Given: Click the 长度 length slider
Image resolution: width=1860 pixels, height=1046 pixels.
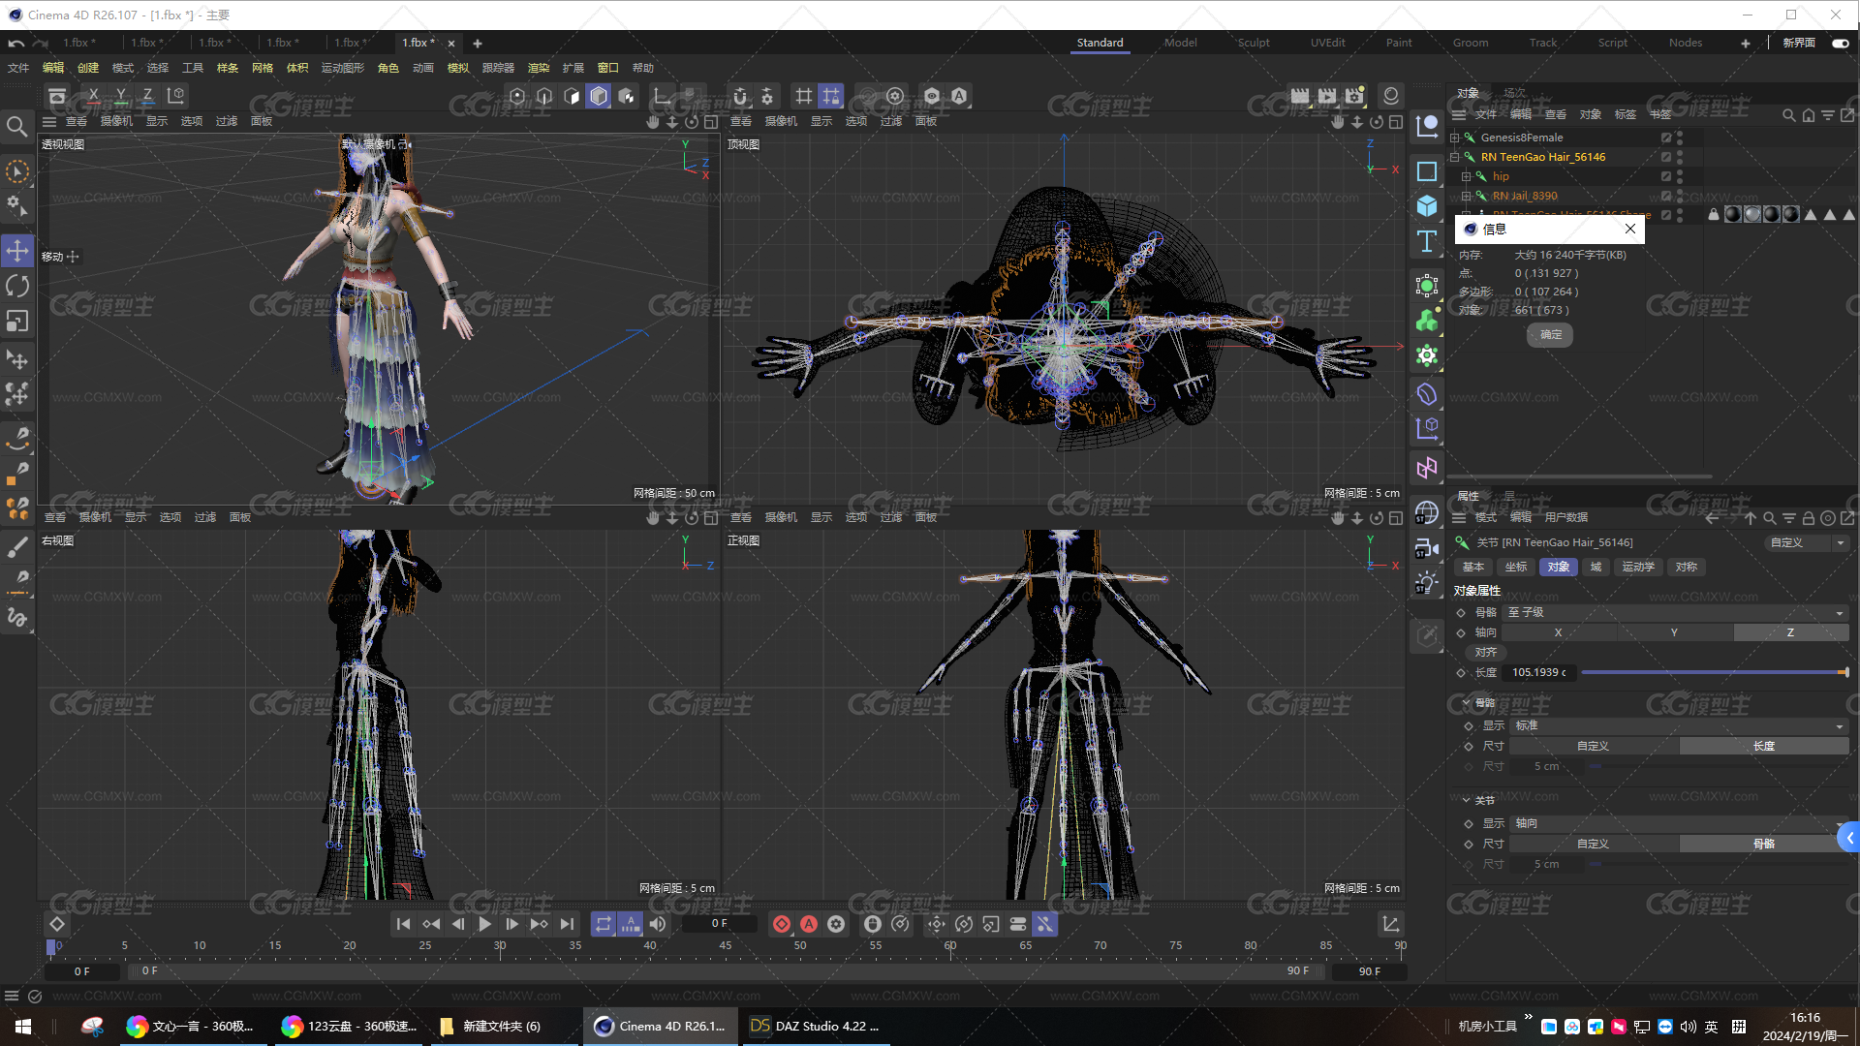Looking at the screenshot, I should (1714, 672).
